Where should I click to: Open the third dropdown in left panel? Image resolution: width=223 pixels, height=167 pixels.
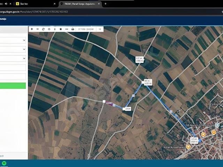click(x=13, y=58)
